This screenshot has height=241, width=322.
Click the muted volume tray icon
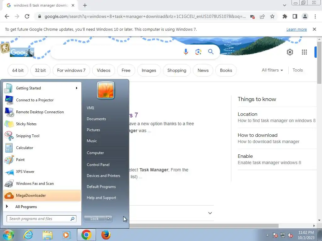point(290,235)
